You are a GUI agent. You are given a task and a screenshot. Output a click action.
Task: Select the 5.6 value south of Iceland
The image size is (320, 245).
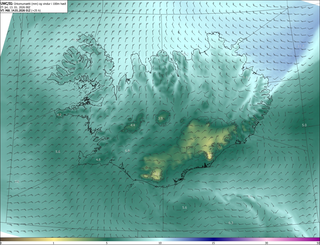coord(184,207)
